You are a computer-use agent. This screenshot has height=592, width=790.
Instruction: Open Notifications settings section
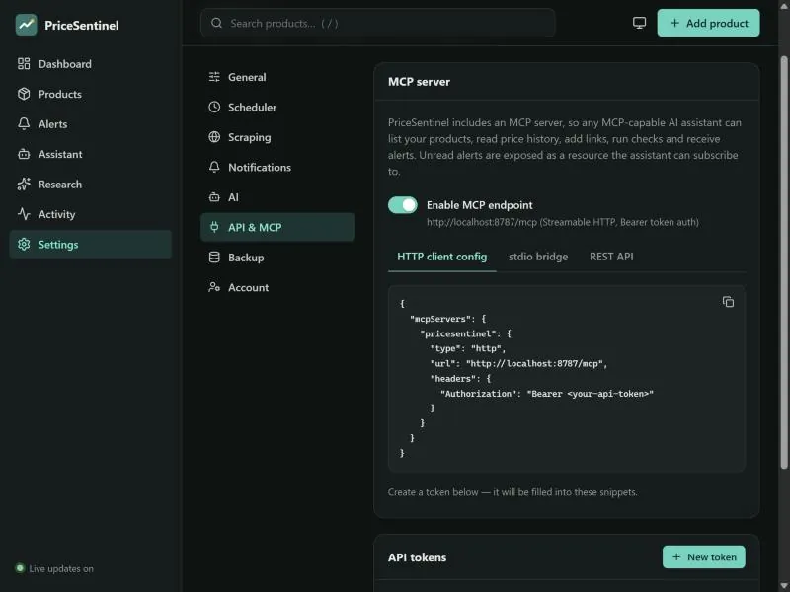277,167
